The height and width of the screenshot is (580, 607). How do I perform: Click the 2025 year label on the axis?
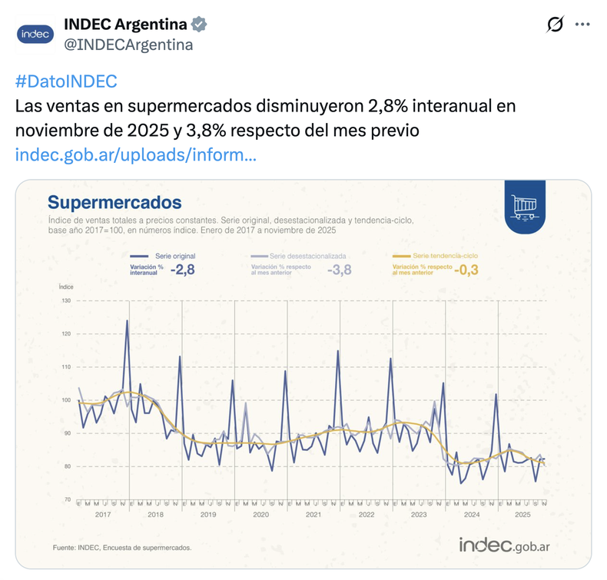tap(522, 514)
